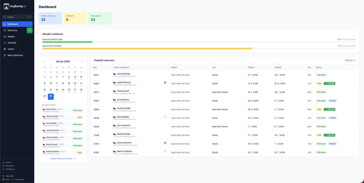Open the Všechny link above reservations table
Screen dimensions: 364x183
[x=350, y=60]
